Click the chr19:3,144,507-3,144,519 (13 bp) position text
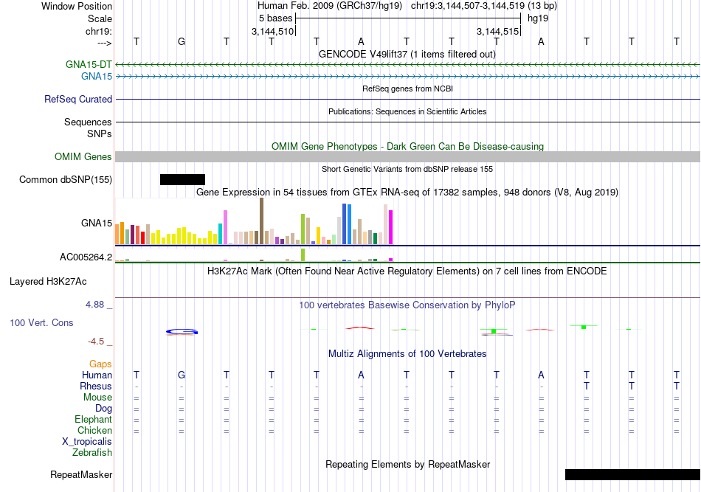This screenshot has height=492, width=701. 484,6
